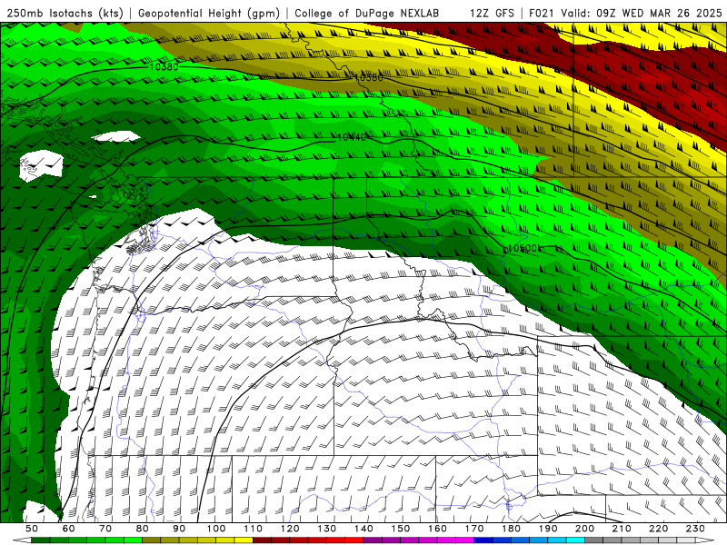The width and height of the screenshot is (727, 545).
Task: Click the dark red swatch starting at 110
Action: pyautogui.click(x=263, y=540)
